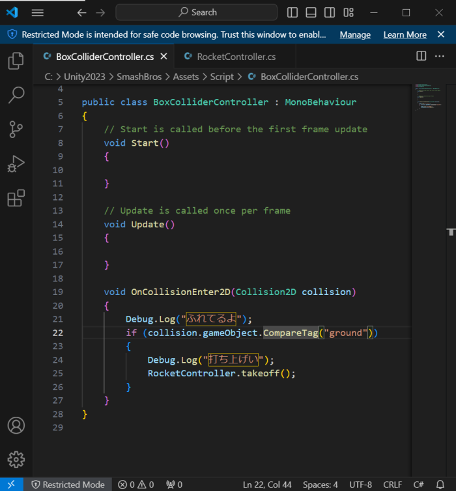Open the Run and Debug view
The image size is (456, 491).
pyautogui.click(x=16, y=164)
